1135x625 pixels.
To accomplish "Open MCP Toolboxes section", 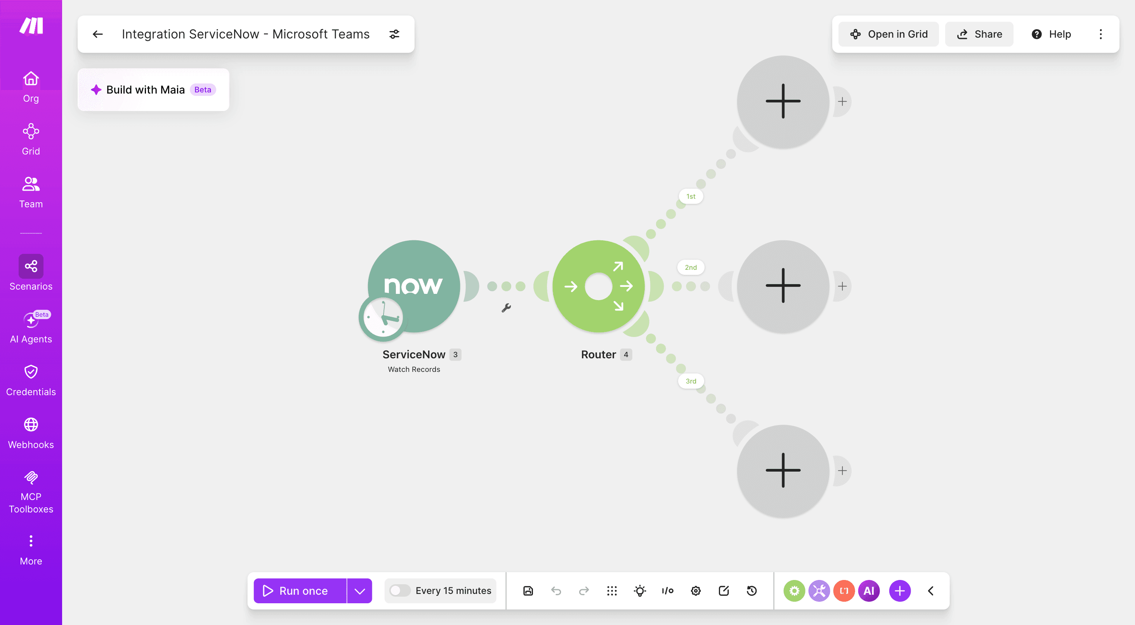I will point(31,492).
